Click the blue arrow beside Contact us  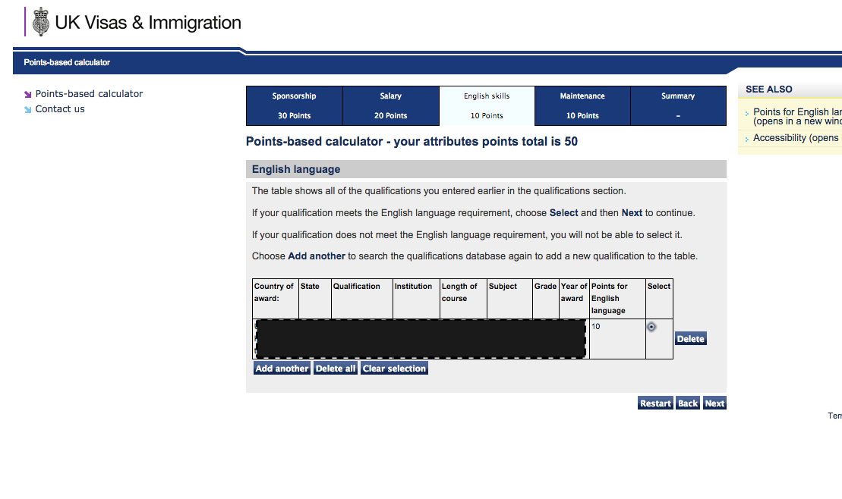pyautogui.click(x=28, y=110)
